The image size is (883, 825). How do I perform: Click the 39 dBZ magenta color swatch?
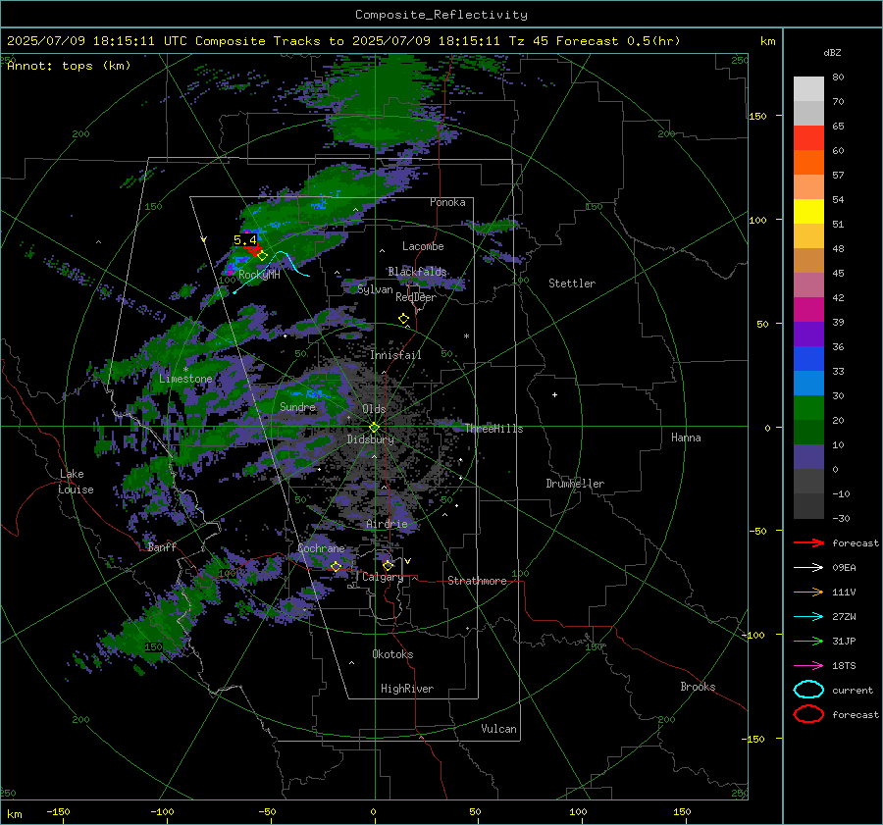808,310
